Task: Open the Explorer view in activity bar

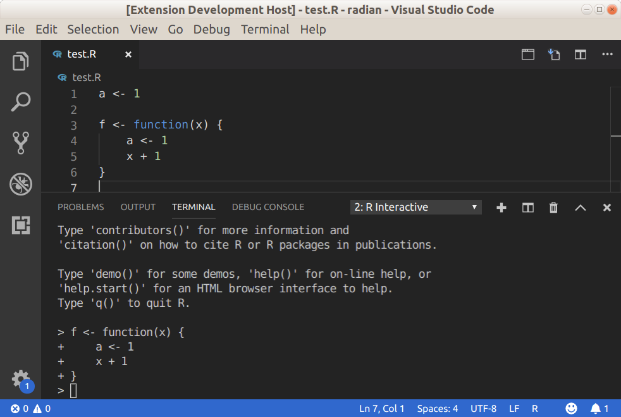Action: 21,61
